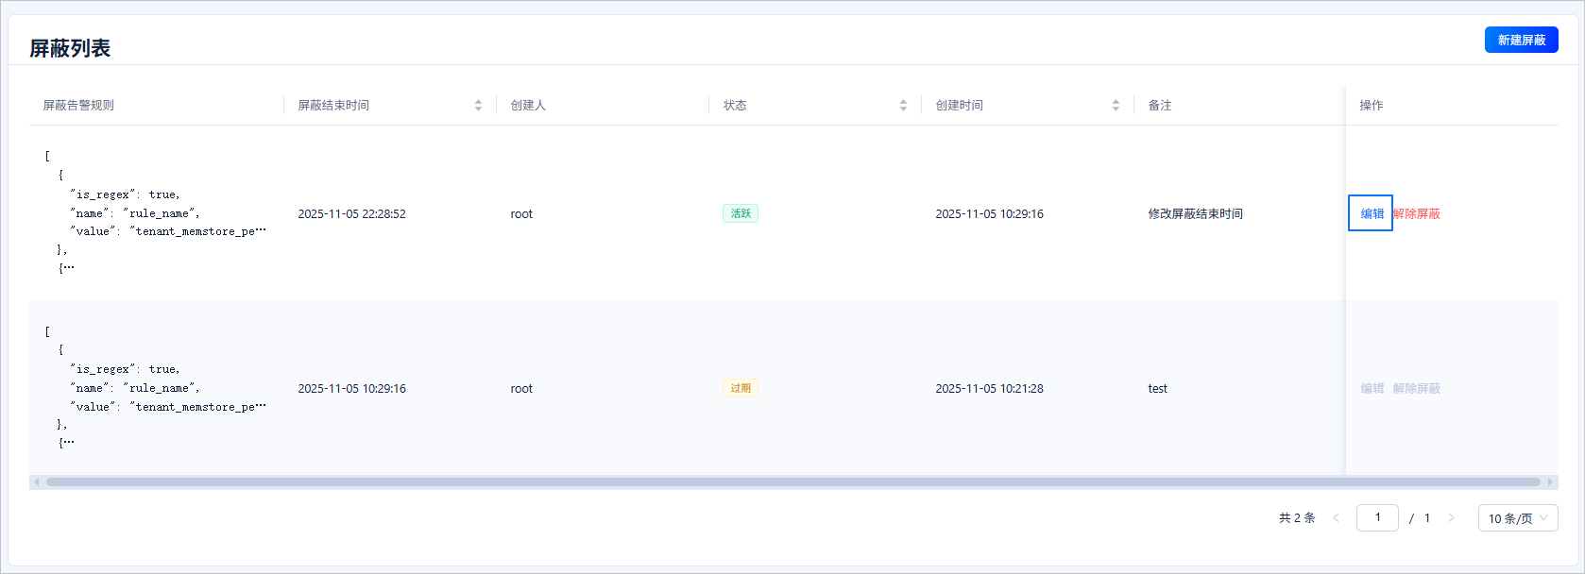Image resolution: width=1585 pixels, height=574 pixels.
Task: Open the 10 条/页 page size dropdown
Action: pyautogui.click(x=1517, y=518)
